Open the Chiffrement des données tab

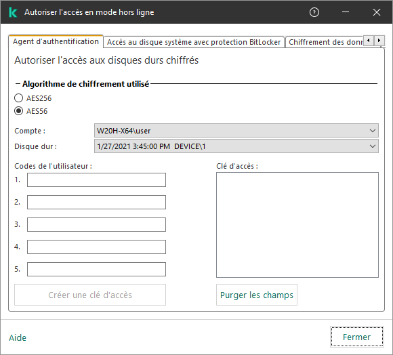[x=325, y=42]
